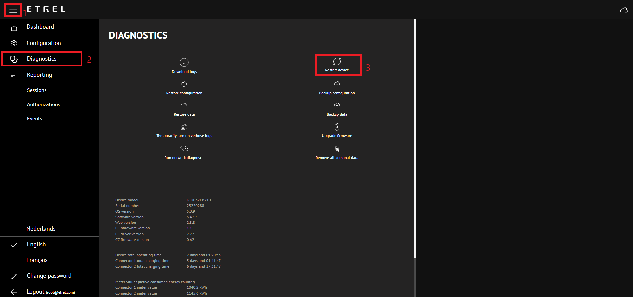633x297 pixels.
Task: Click the cloud status icon in the top right
Action: 624,10
